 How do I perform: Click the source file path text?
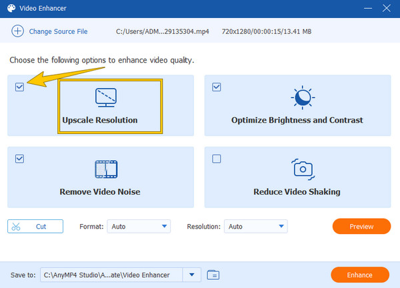coord(163,31)
